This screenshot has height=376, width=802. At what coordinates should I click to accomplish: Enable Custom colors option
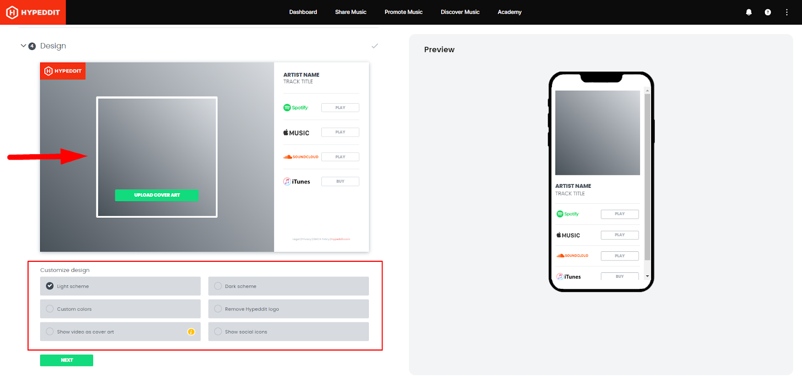point(120,309)
